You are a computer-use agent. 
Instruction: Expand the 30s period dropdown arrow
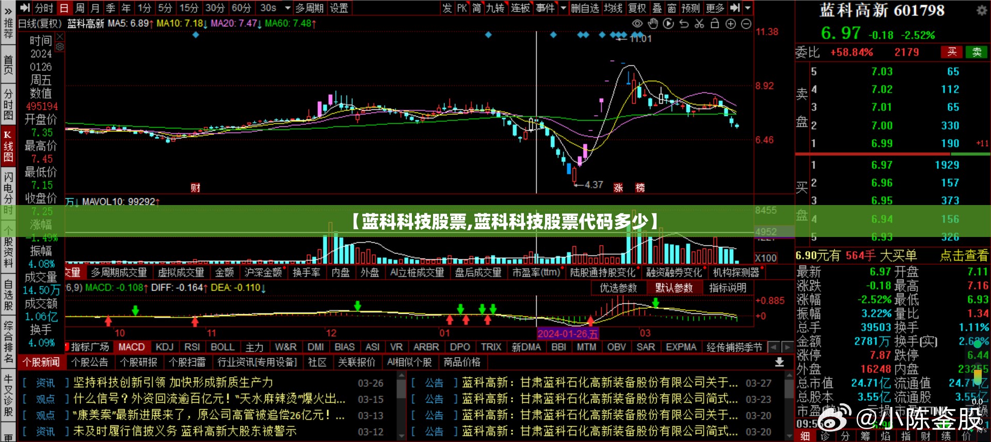click(287, 8)
